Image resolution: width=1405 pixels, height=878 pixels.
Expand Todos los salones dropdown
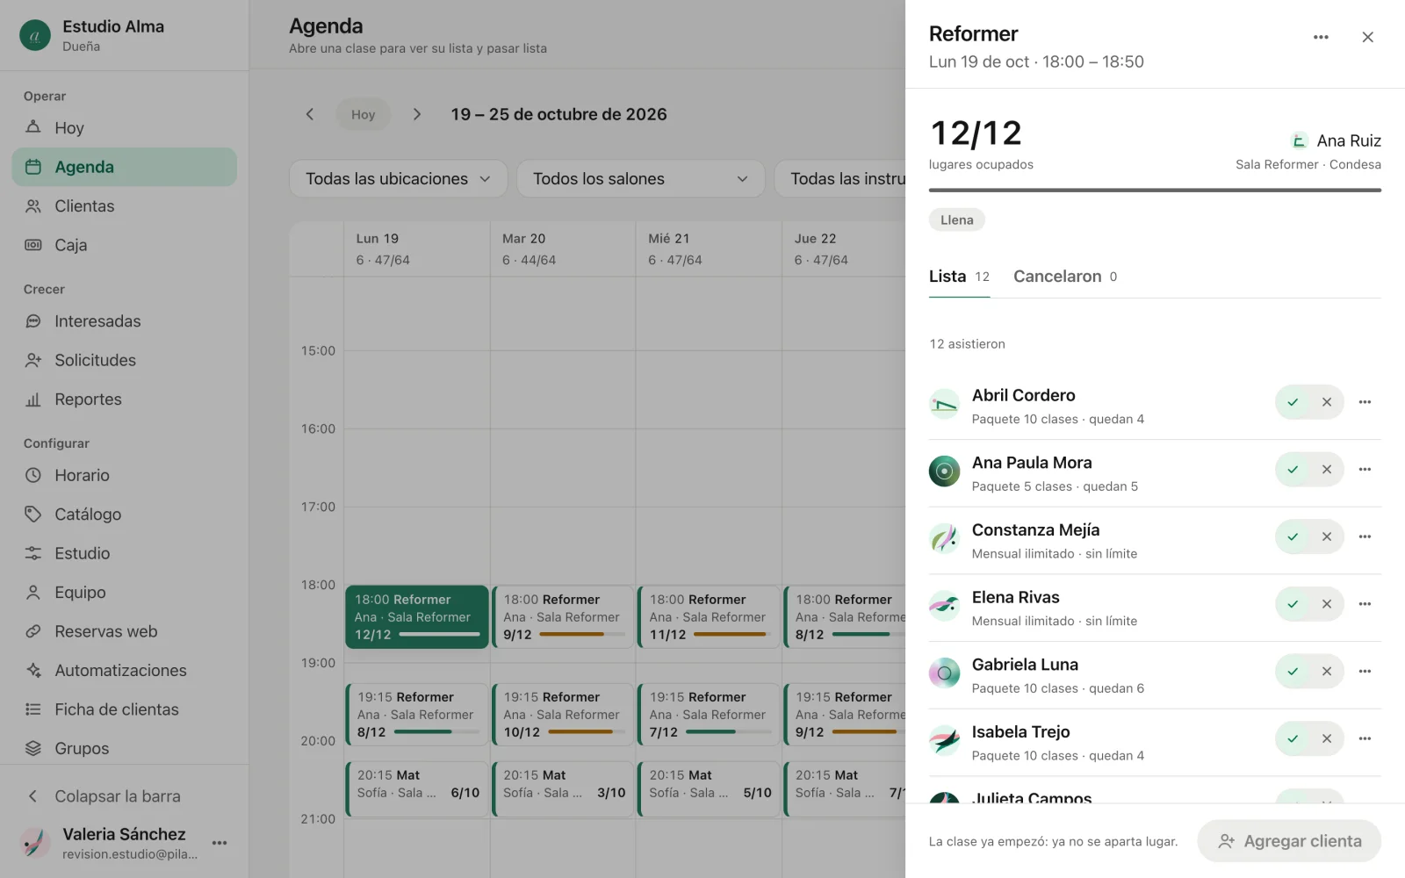coord(640,178)
